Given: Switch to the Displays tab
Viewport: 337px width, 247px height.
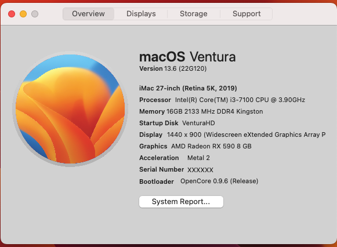Looking at the screenshot, I should (x=141, y=14).
